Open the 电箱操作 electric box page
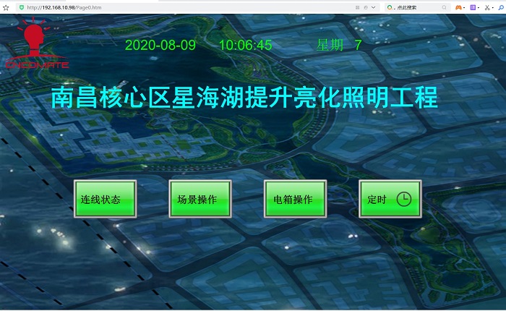 click(295, 199)
